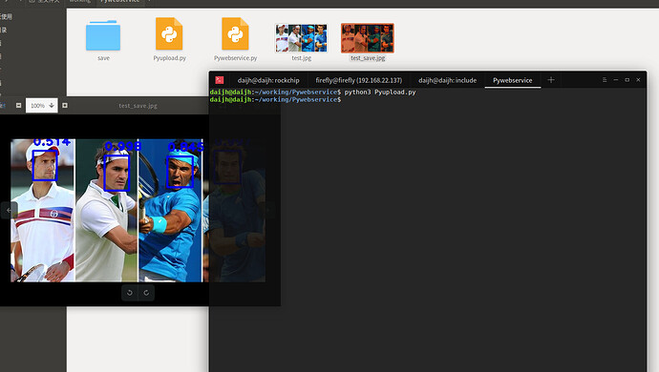Rotate image clockwise
The image size is (659, 372).
(x=146, y=293)
